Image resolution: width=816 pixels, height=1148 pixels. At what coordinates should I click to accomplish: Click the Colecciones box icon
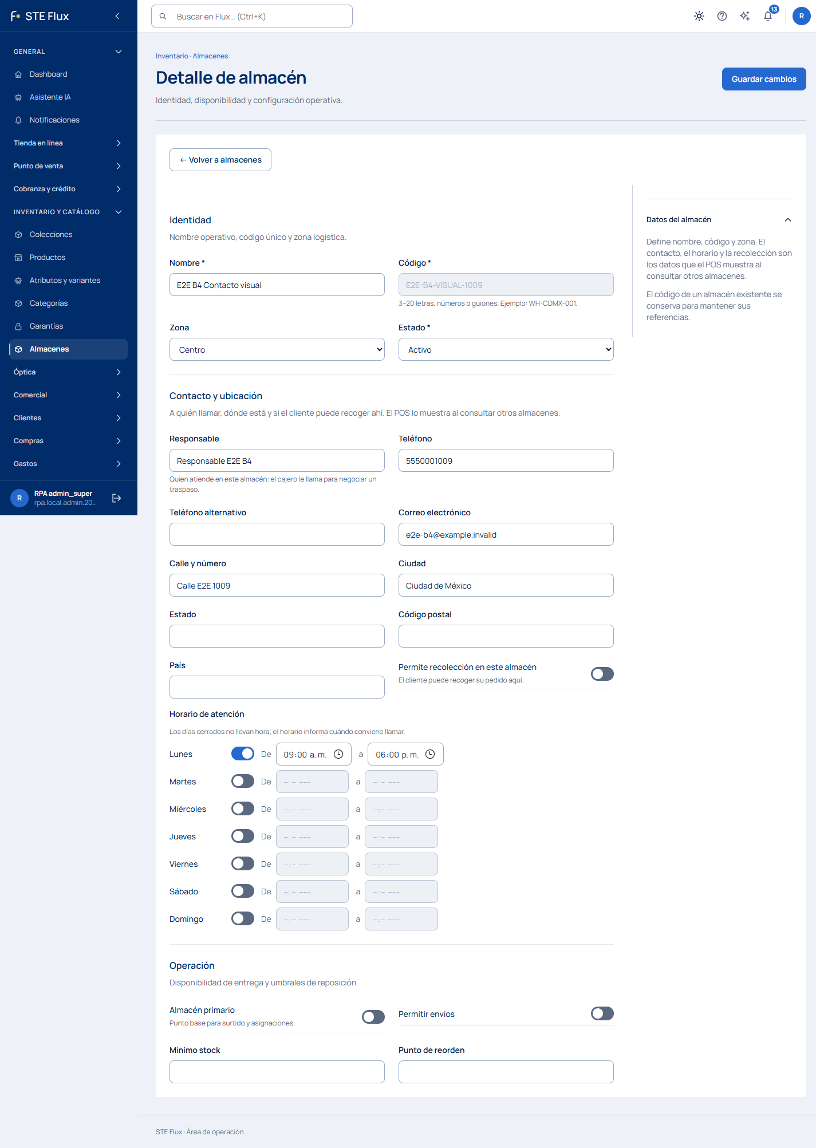point(18,235)
